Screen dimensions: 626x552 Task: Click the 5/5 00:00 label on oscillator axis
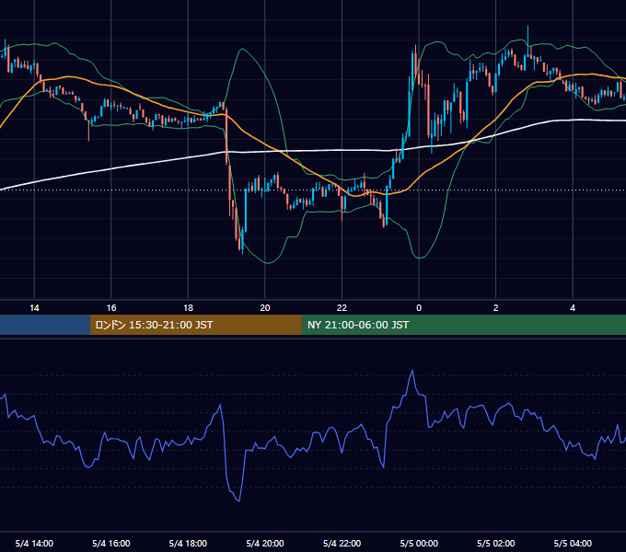pos(419,544)
